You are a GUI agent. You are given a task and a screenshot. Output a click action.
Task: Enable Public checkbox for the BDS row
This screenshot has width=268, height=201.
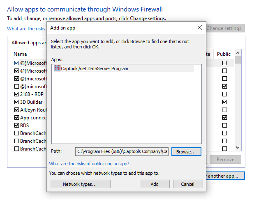(x=224, y=126)
